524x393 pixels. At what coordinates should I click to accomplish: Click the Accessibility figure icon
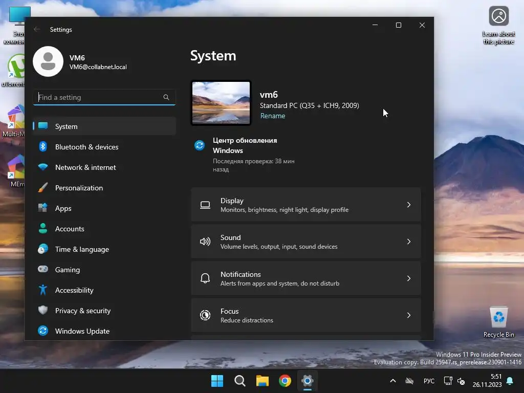tap(43, 290)
